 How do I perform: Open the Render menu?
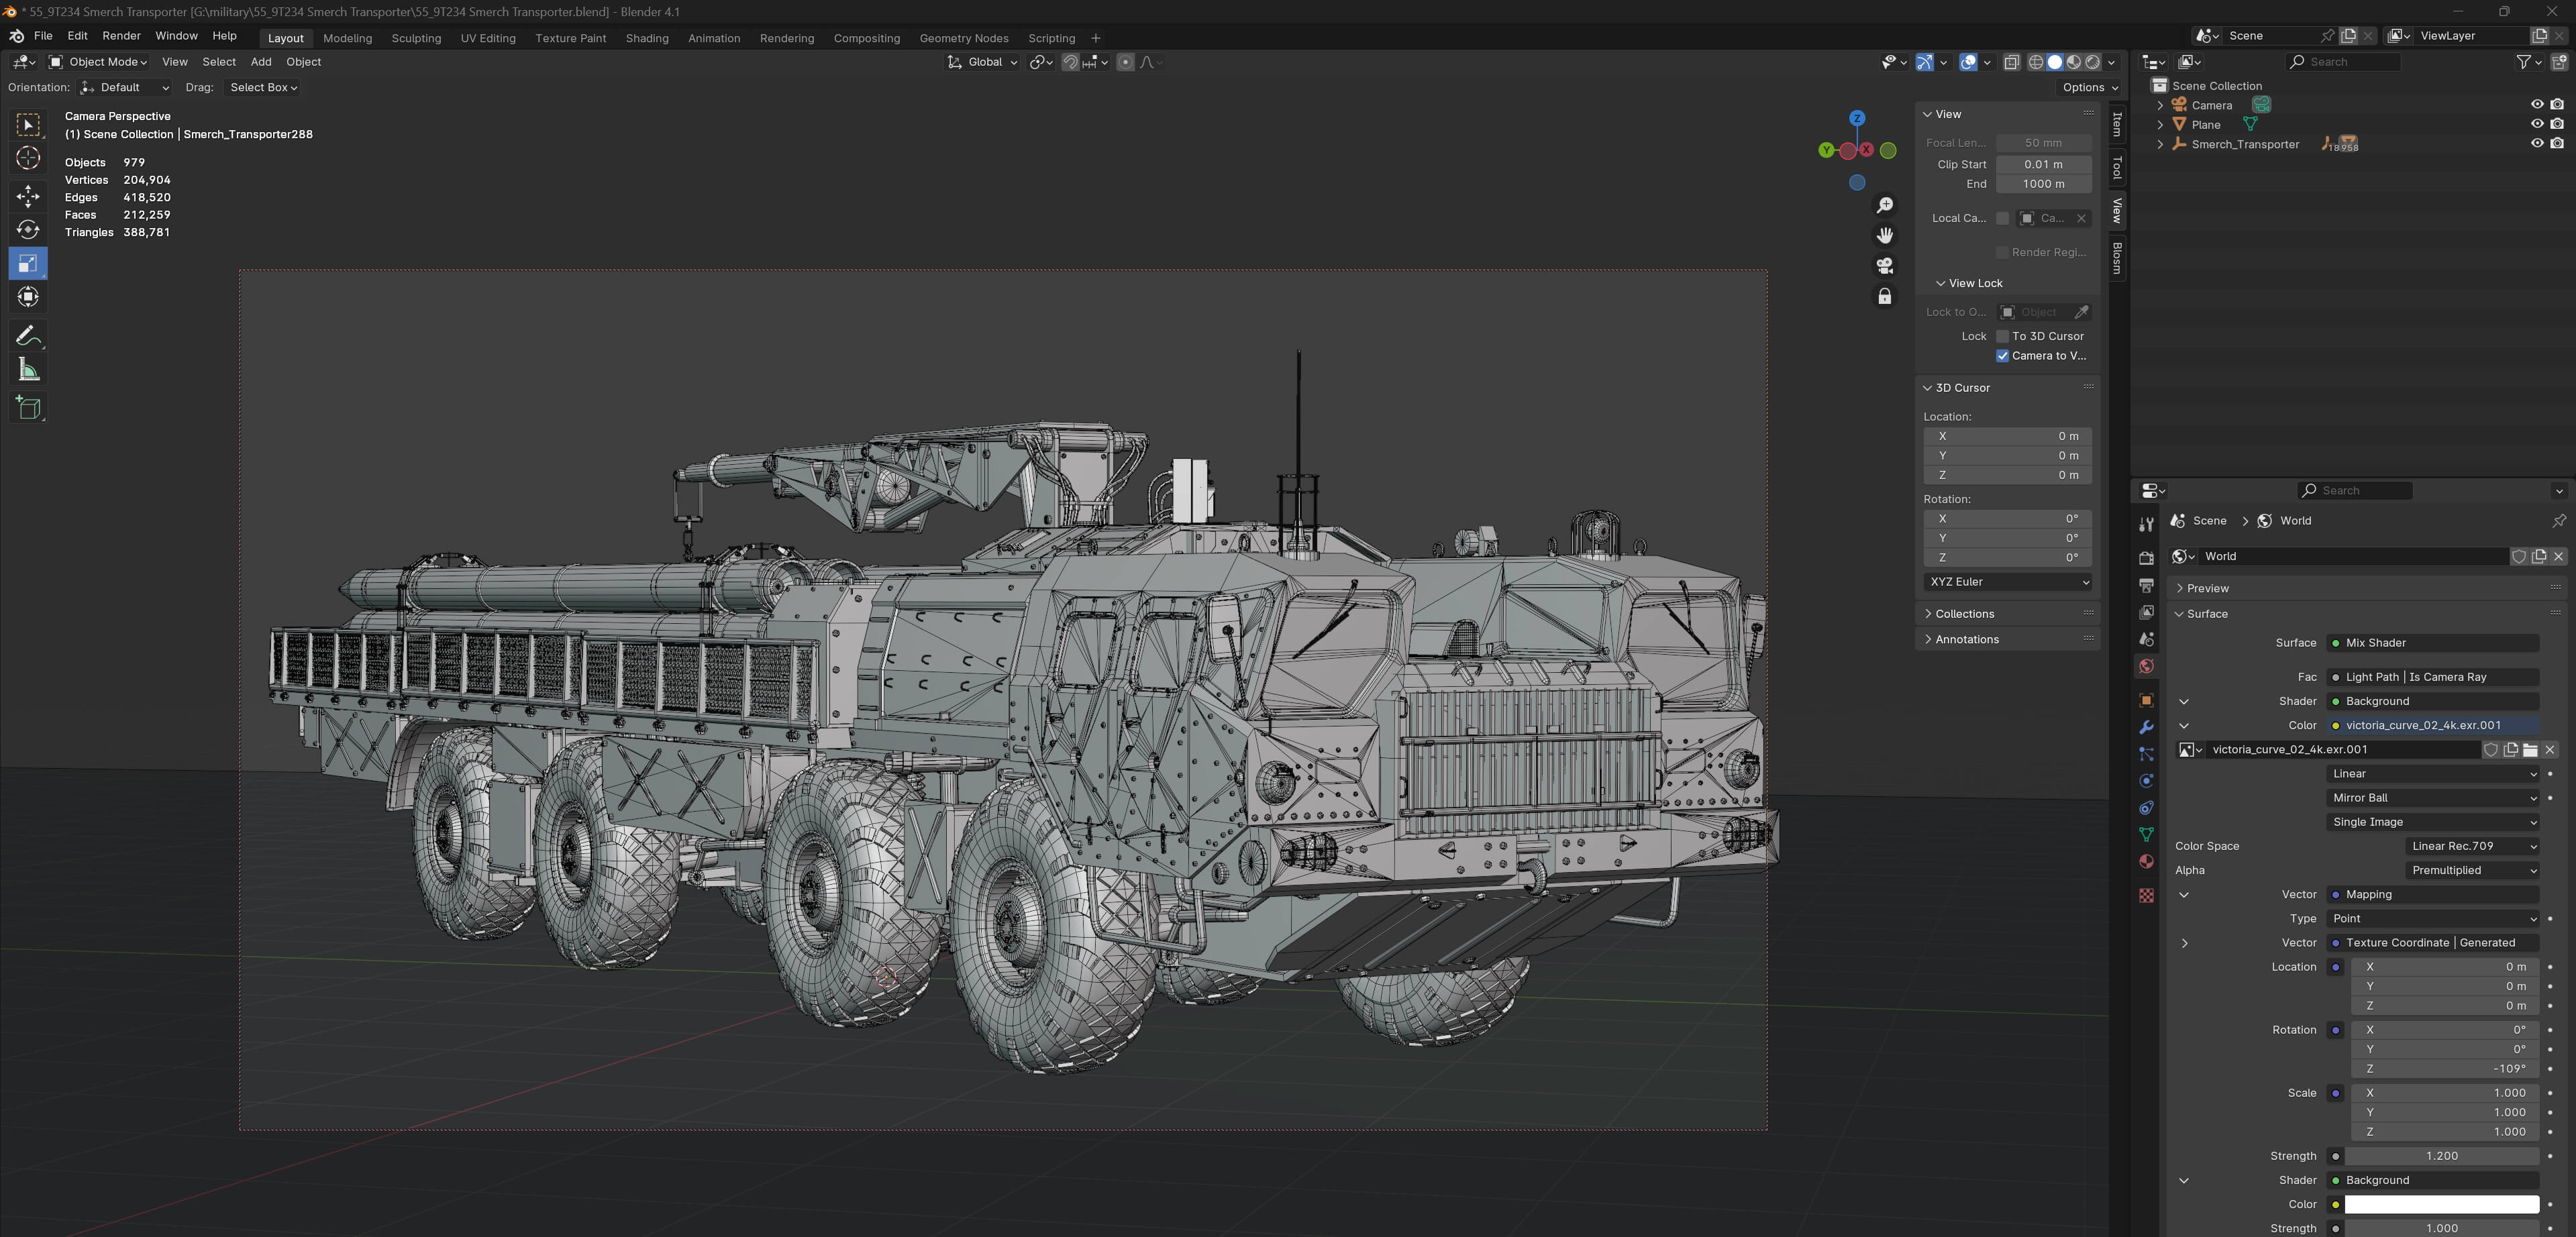(121, 36)
